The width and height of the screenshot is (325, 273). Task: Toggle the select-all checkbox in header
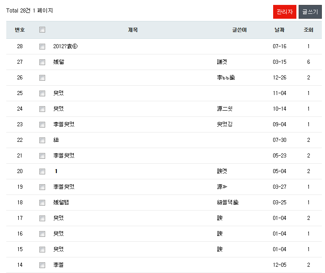pyautogui.click(x=42, y=30)
